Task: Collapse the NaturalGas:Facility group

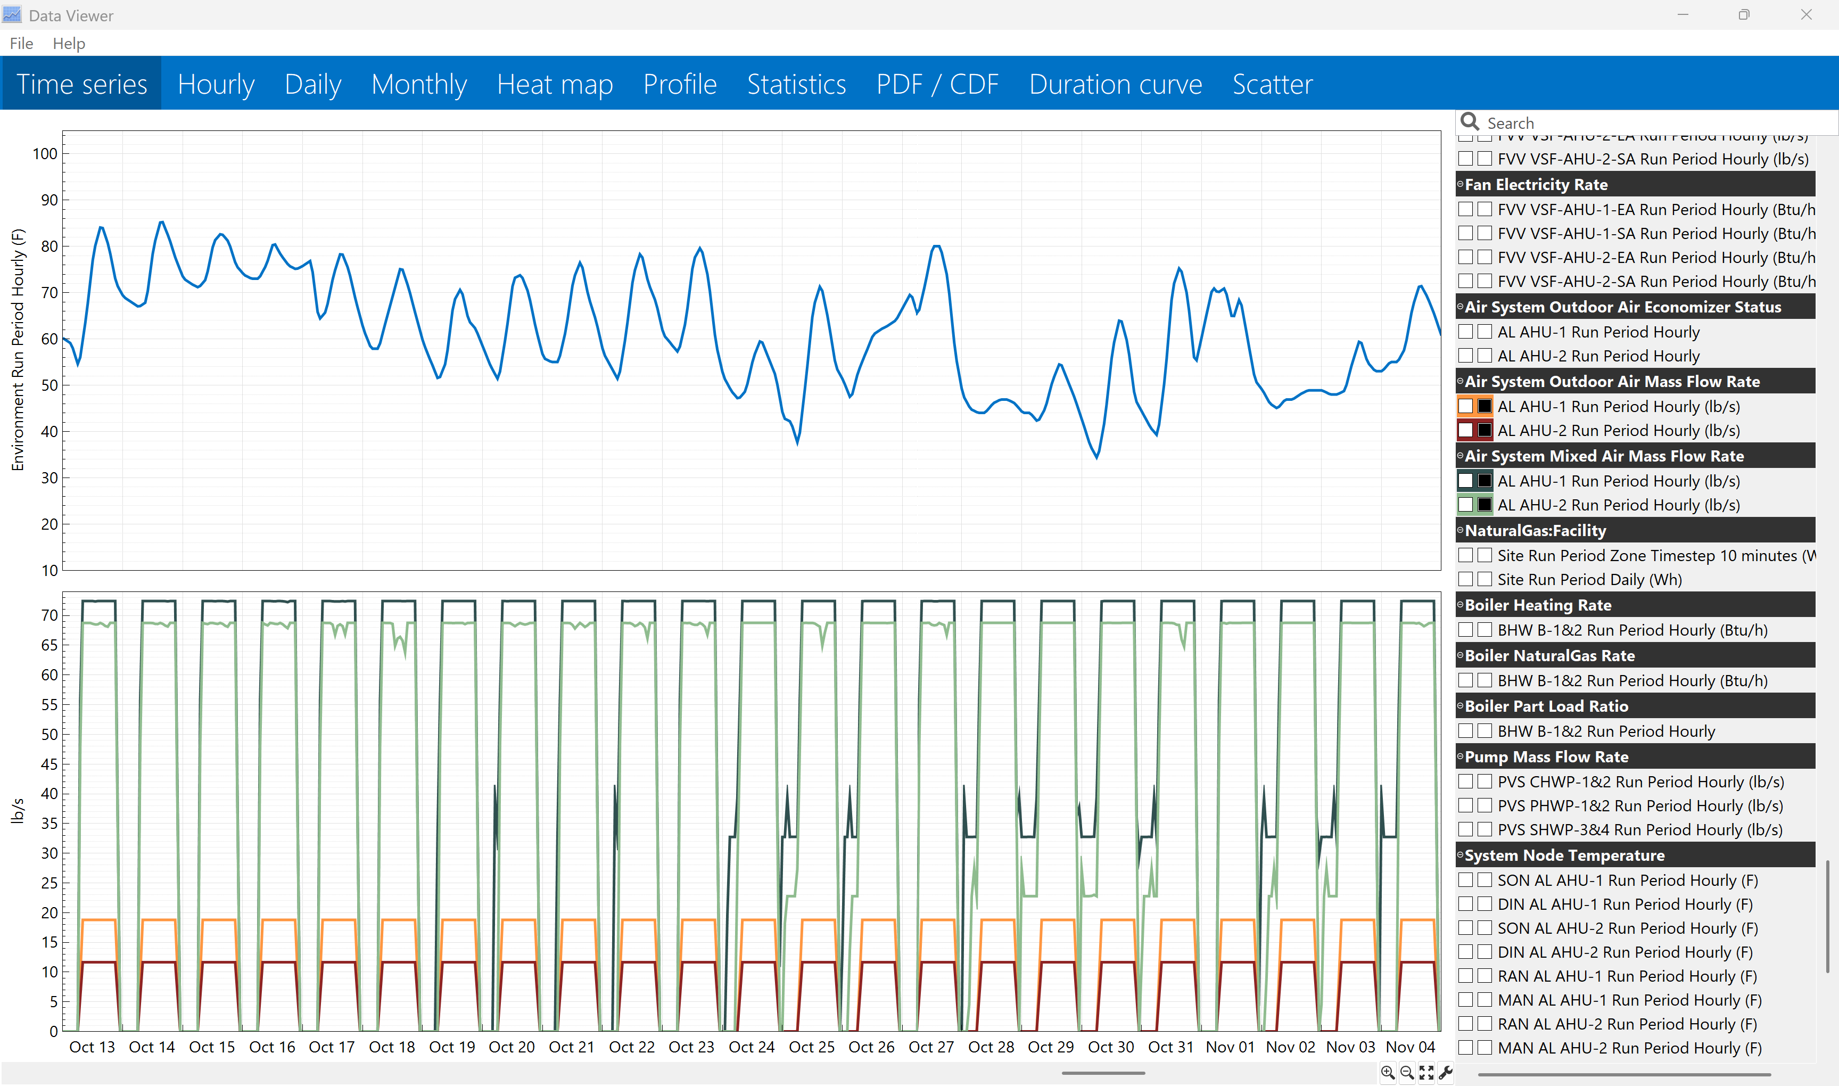Action: coord(1461,531)
